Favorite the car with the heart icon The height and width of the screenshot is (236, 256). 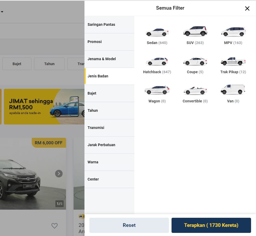coord(54,226)
